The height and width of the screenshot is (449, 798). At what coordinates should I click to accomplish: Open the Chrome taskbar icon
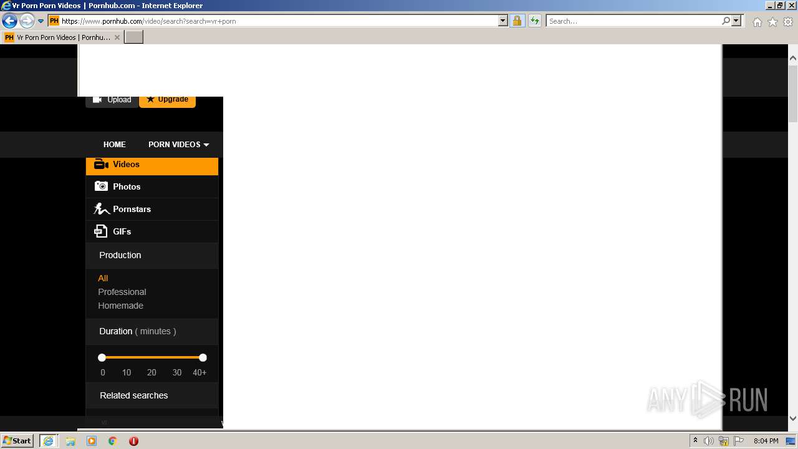click(x=113, y=441)
